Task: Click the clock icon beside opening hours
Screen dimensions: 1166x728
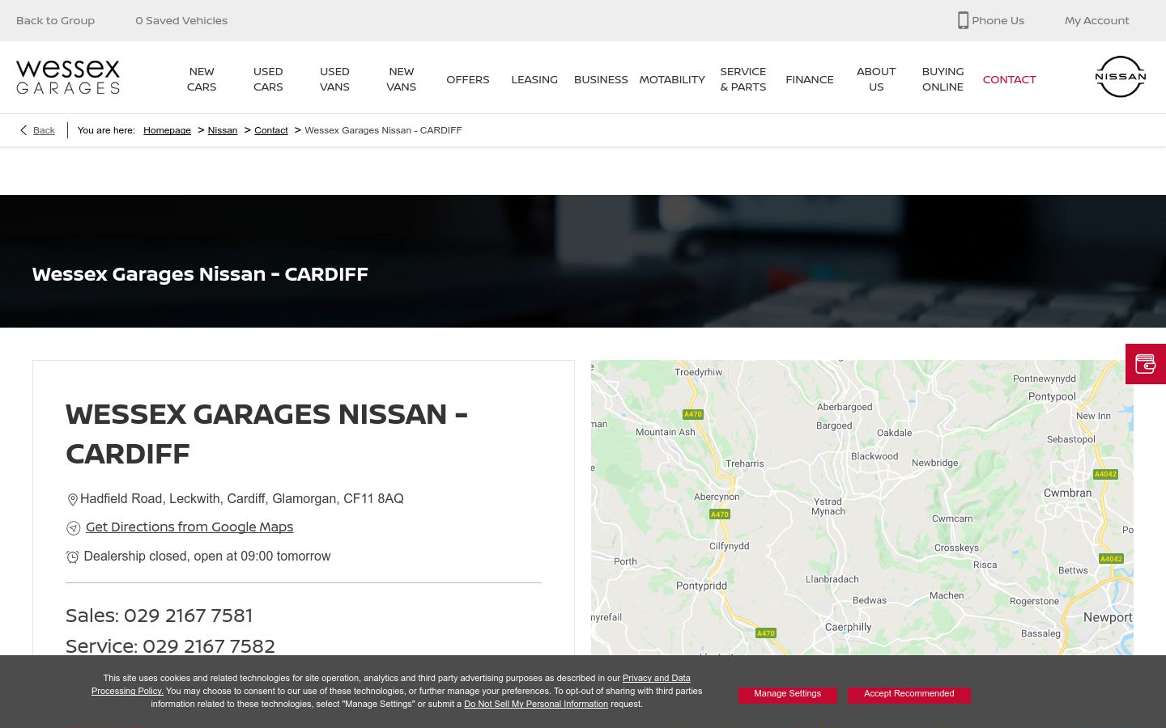Action: (72, 557)
